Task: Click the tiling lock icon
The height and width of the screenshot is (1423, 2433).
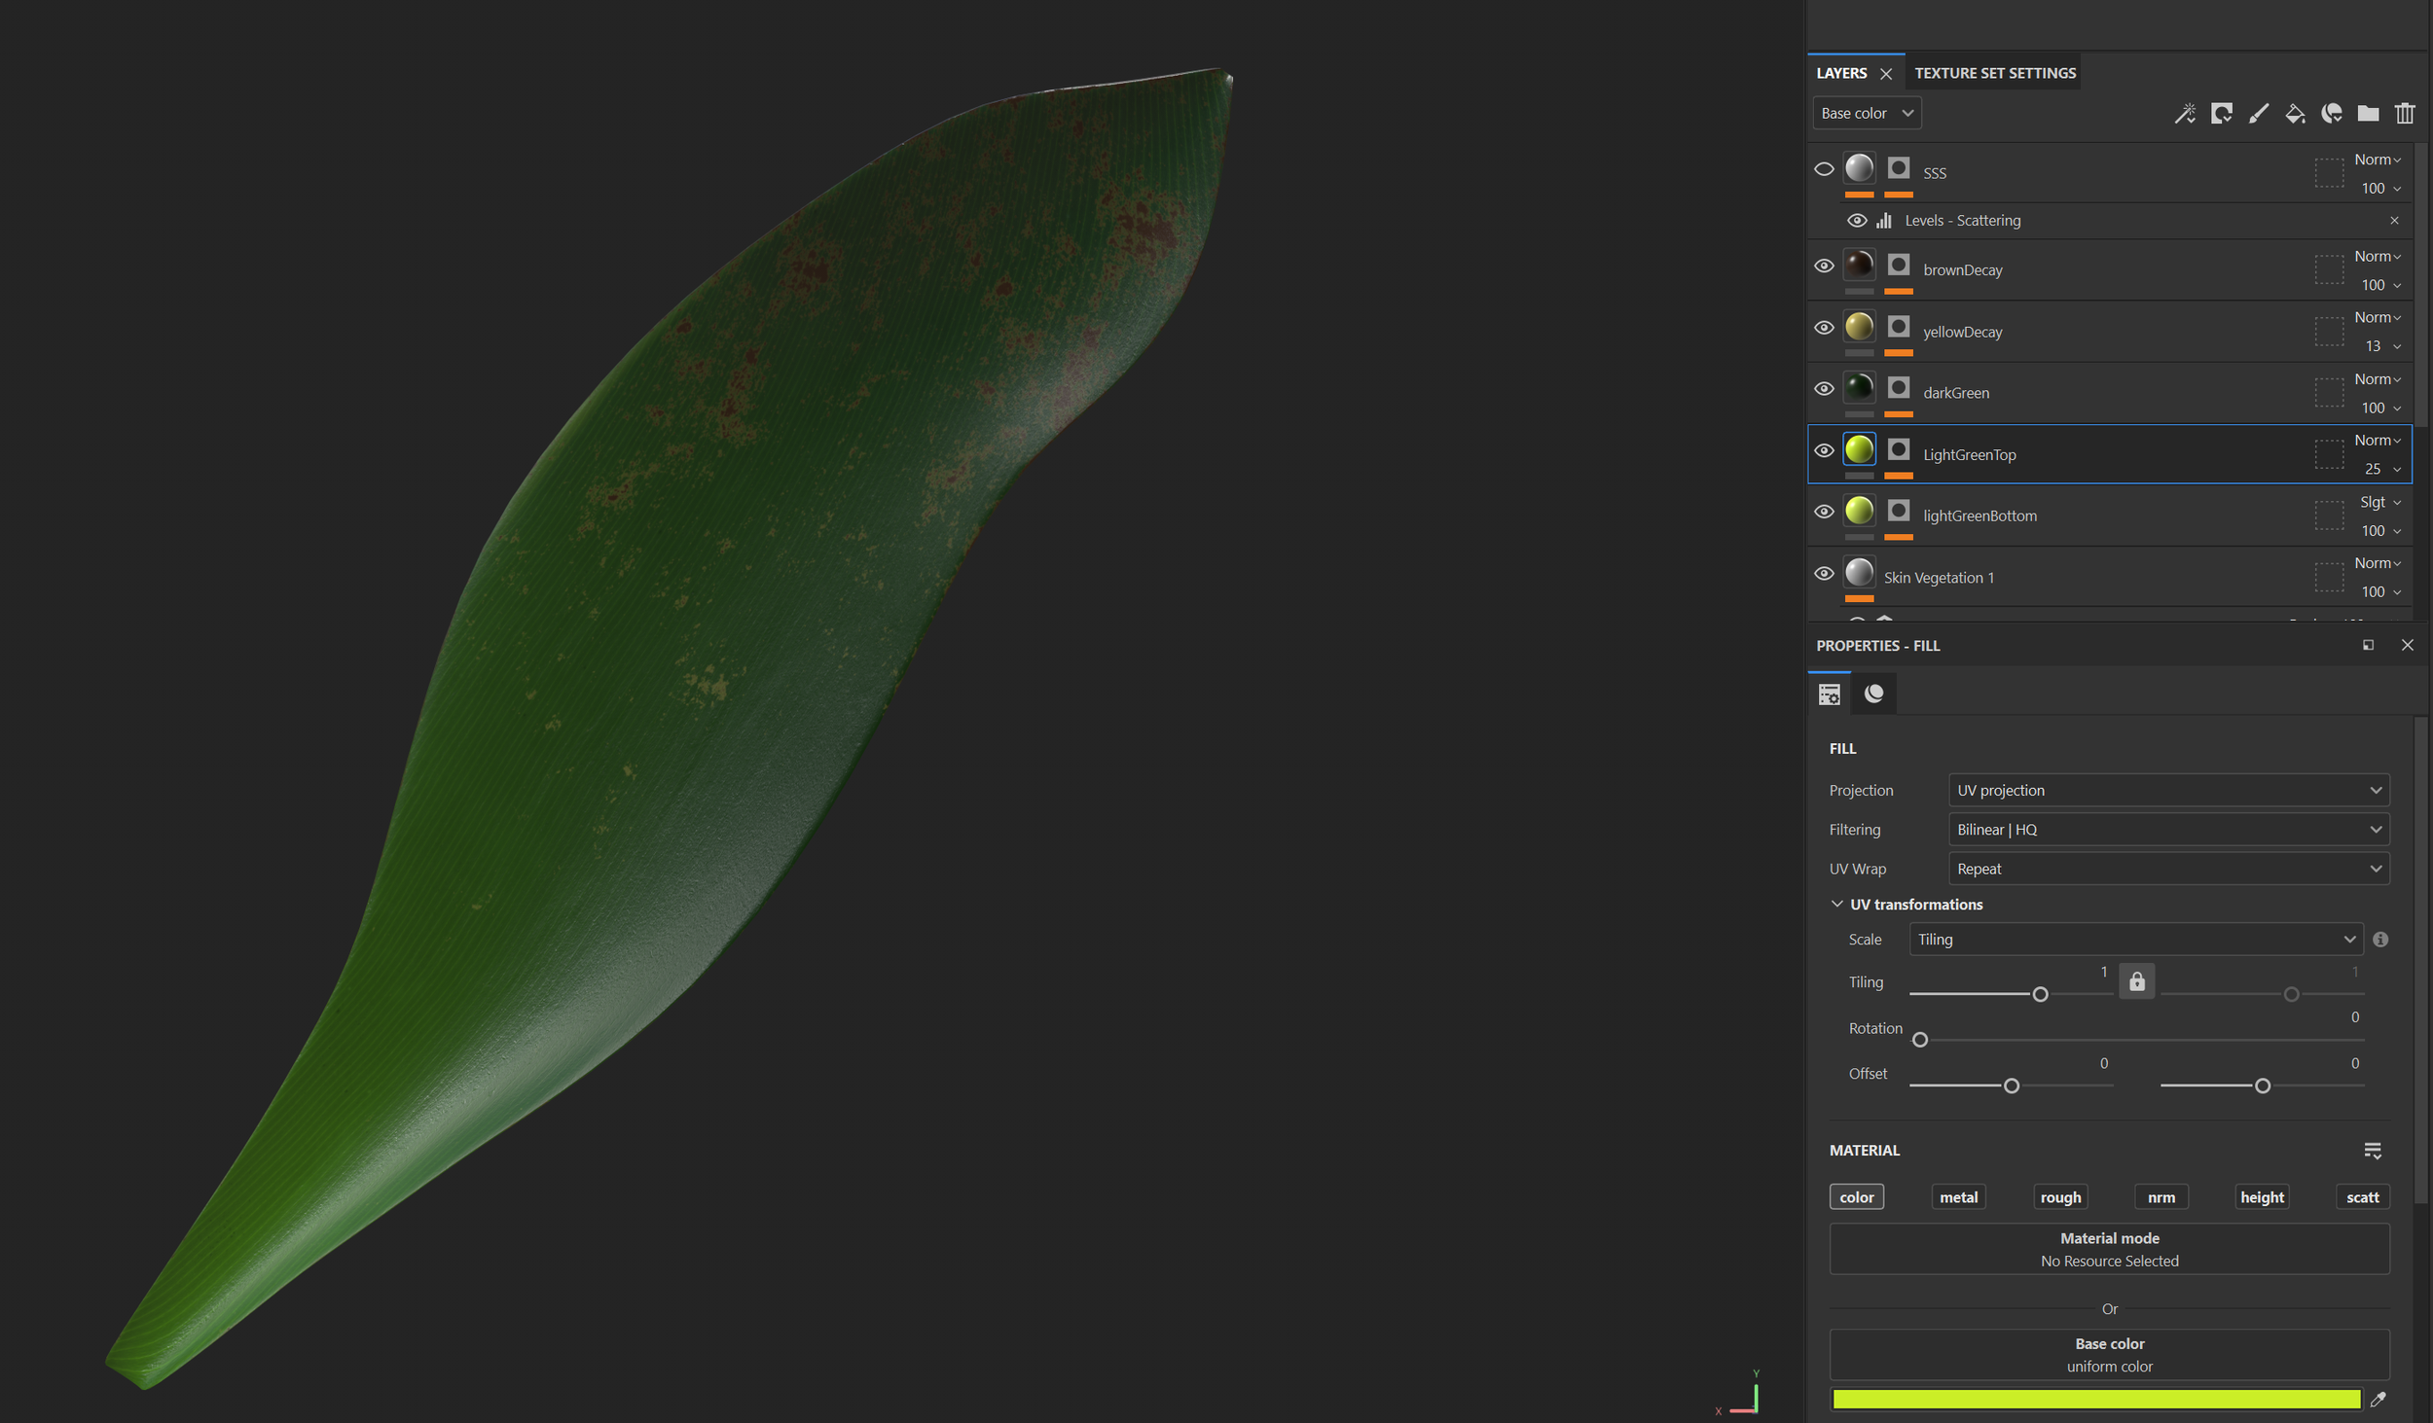Action: 2137,981
